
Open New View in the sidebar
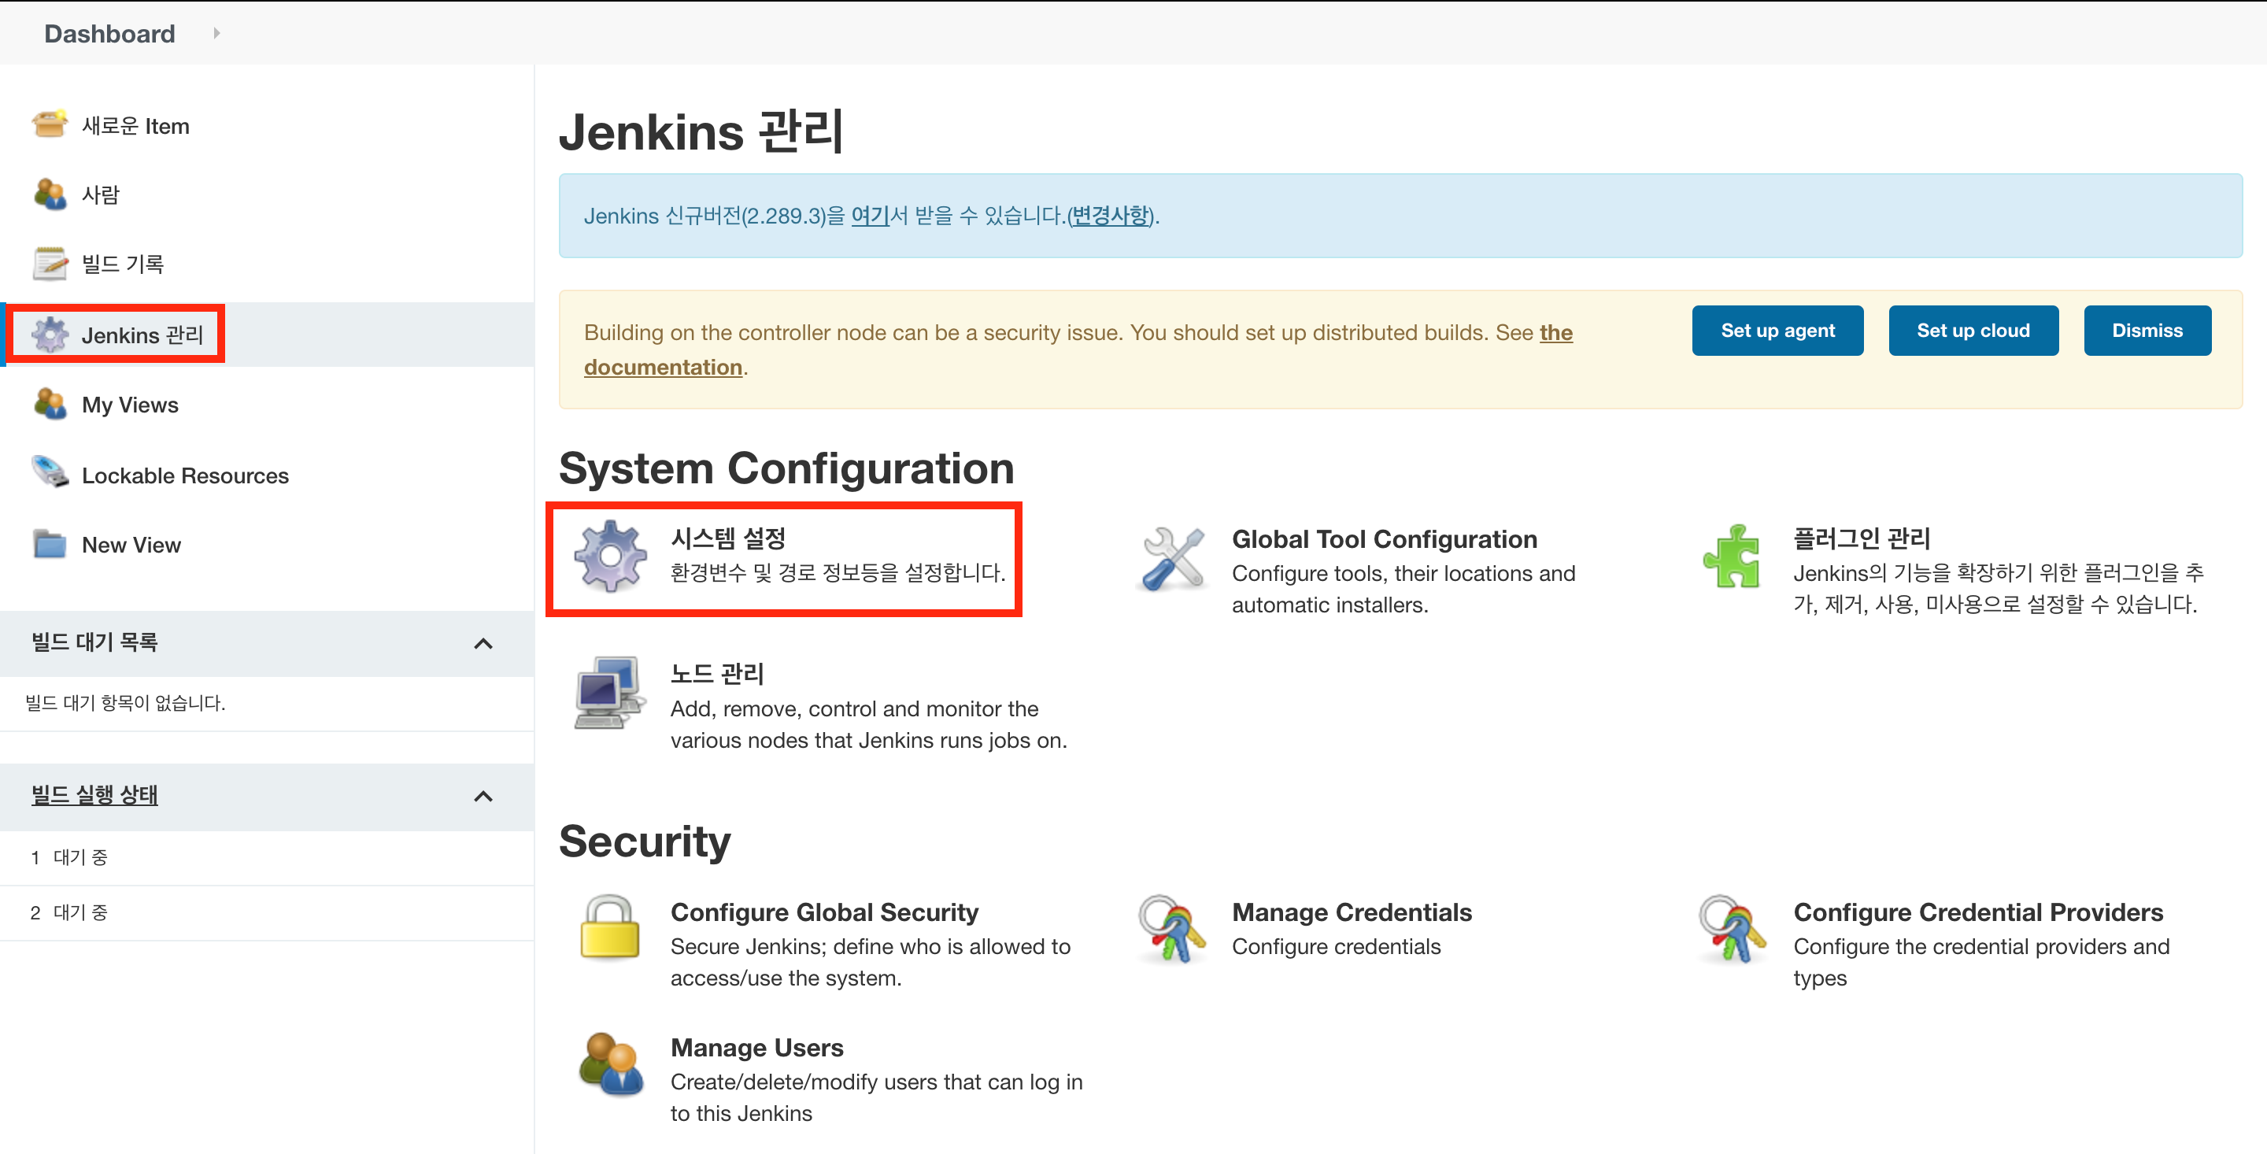pyautogui.click(x=131, y=545)
